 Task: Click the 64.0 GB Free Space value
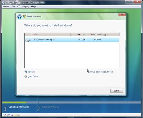(97, 40)
